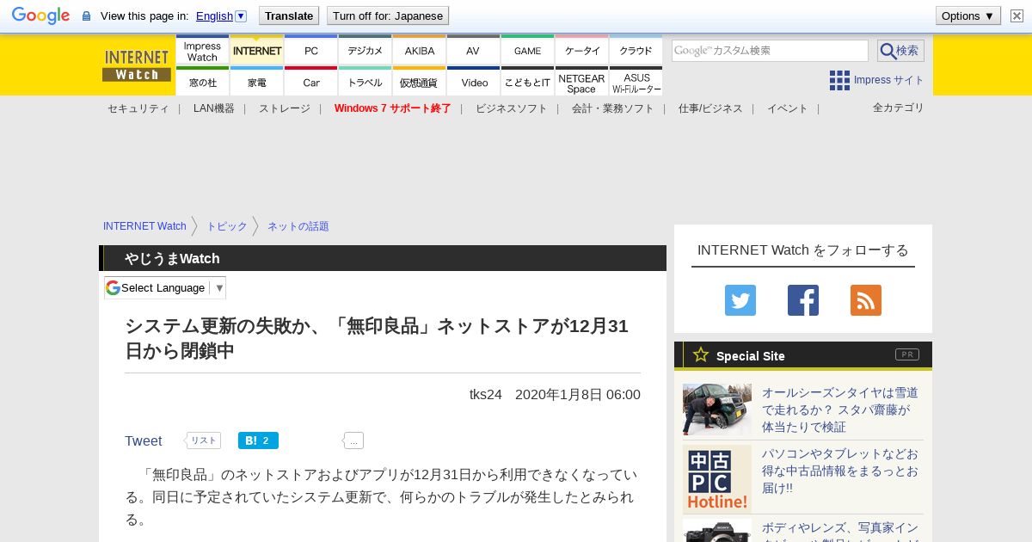Click the リスト balloon next to Tweet
Viewport: 1032px width, 542px height.
click(203, 440)
